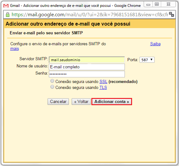Click the 'Nome de usuário:' label
This screenshot has height=166, width=179.
[32, 66]
